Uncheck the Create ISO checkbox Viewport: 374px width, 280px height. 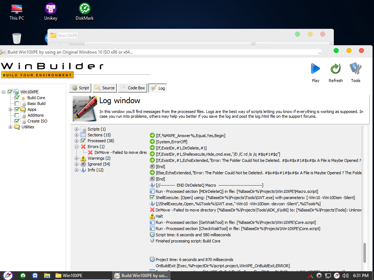point(17,121)
